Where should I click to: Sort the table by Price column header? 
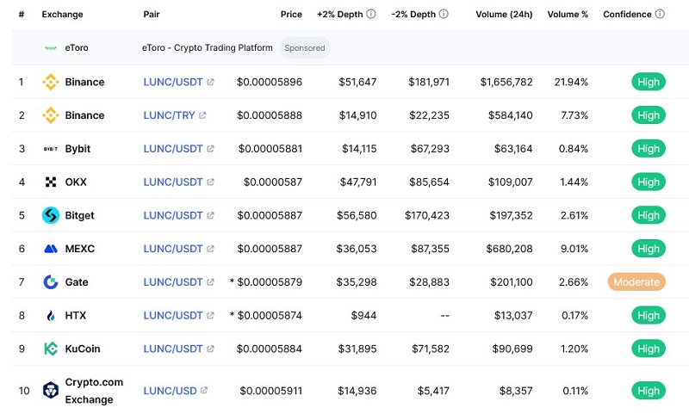(x=291, y=15)
